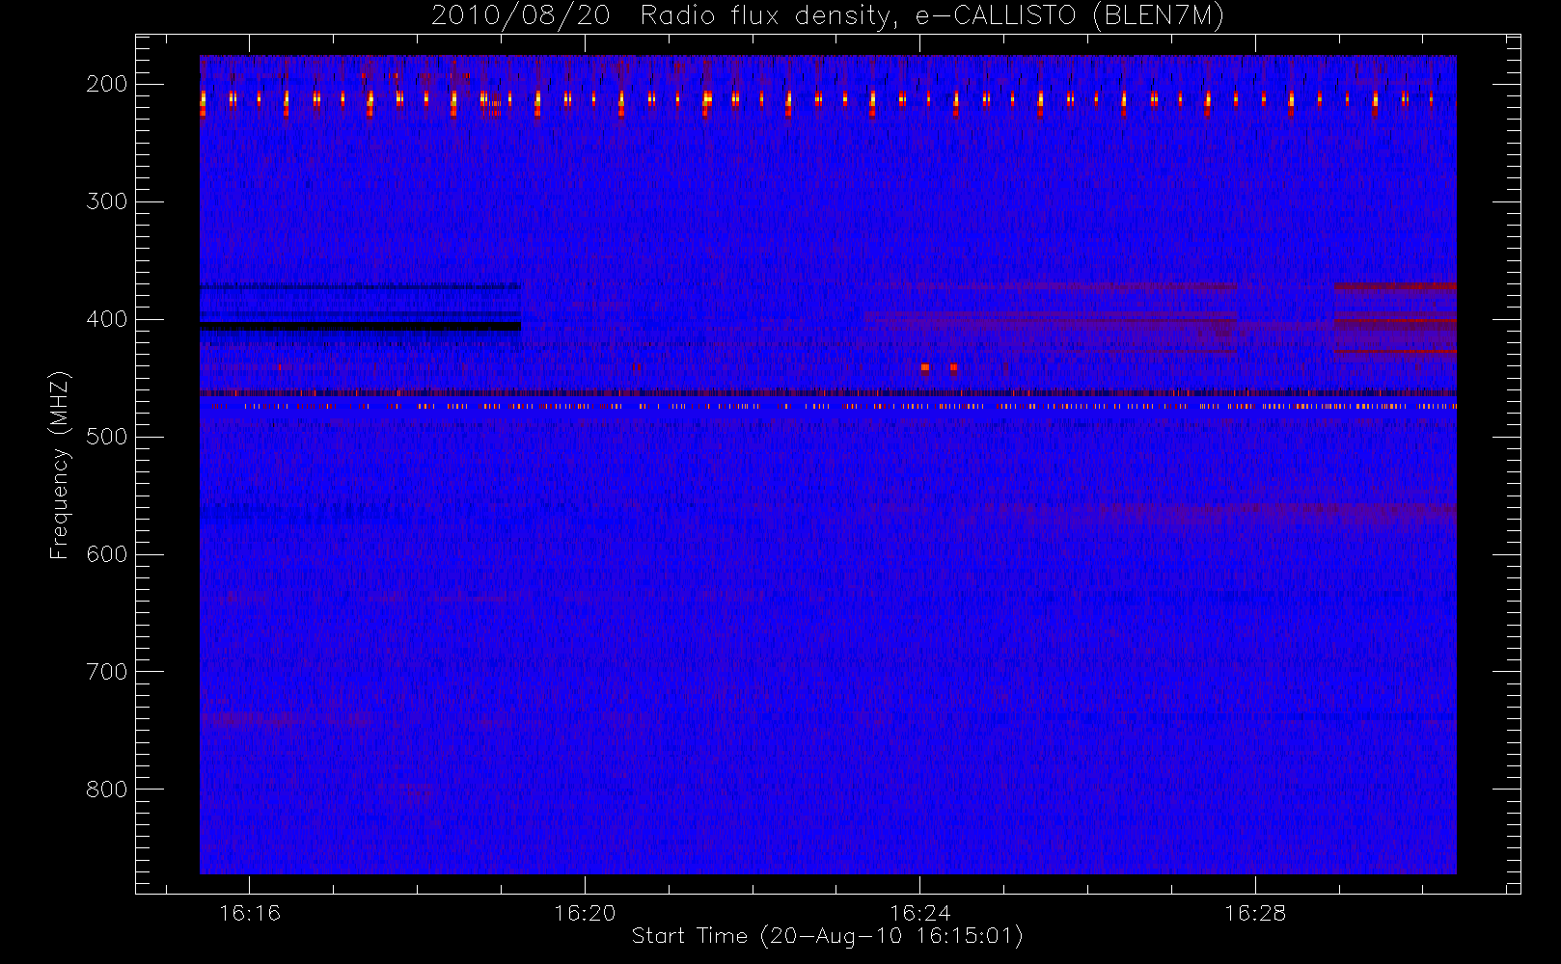
Task: Click the continuous red line near 465 MHz
Action: [x=828, y=393]
